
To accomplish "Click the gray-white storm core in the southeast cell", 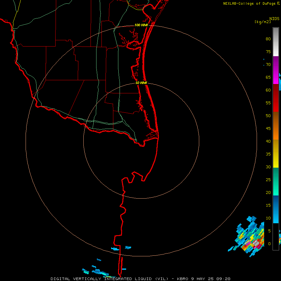I will 256,243.
